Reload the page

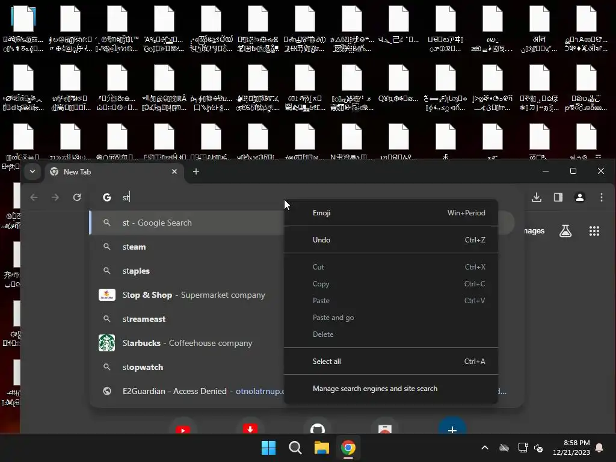[x=77, y=197]
